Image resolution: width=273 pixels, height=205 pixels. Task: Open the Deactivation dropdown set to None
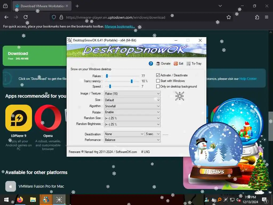tap(124, 134)
